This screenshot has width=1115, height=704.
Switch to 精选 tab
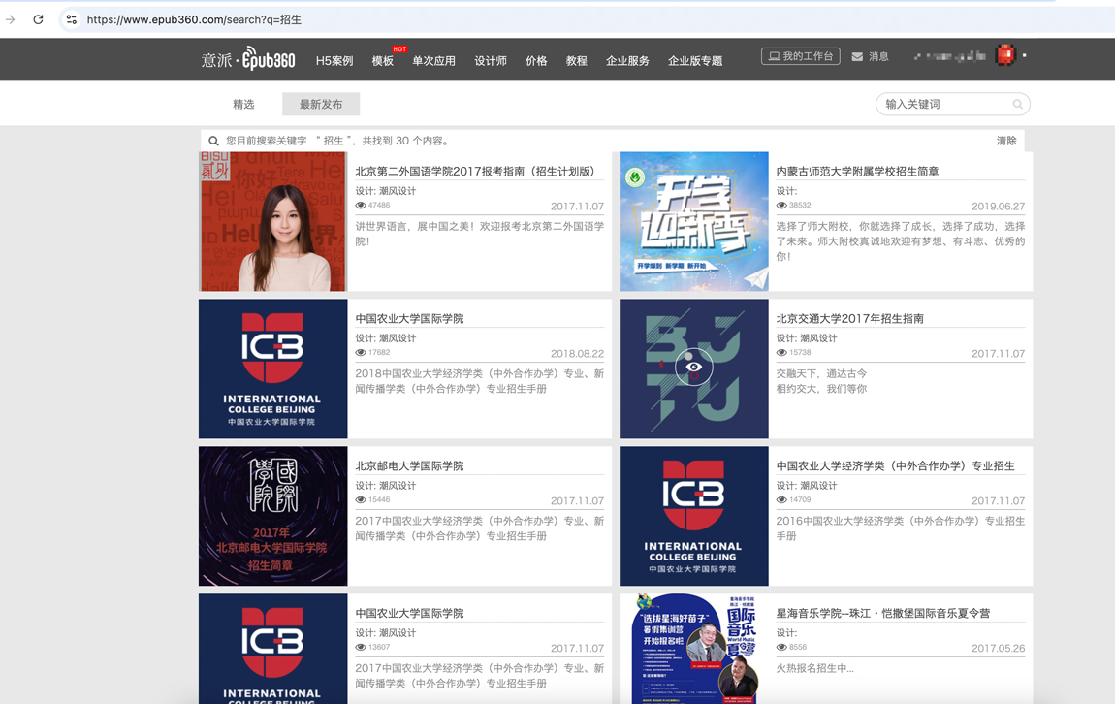coord(243,104)
